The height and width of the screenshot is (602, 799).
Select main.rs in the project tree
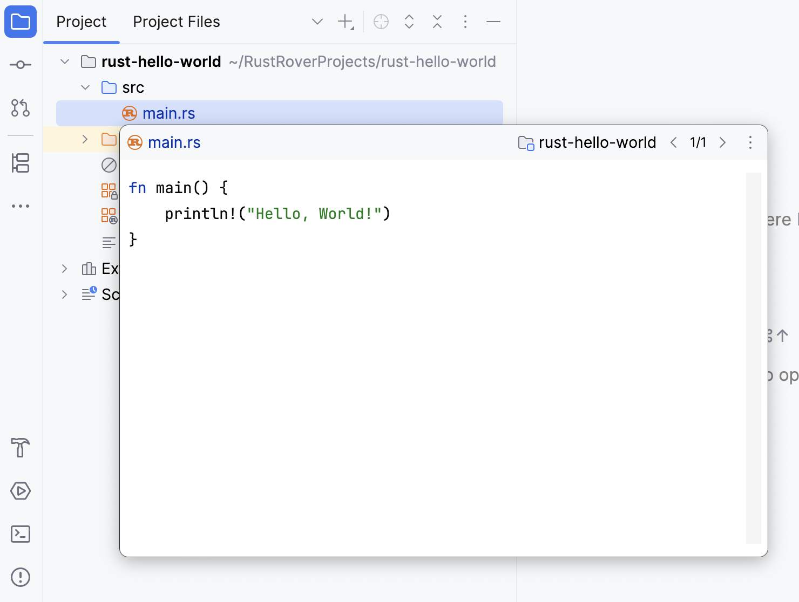pos(170,113)
